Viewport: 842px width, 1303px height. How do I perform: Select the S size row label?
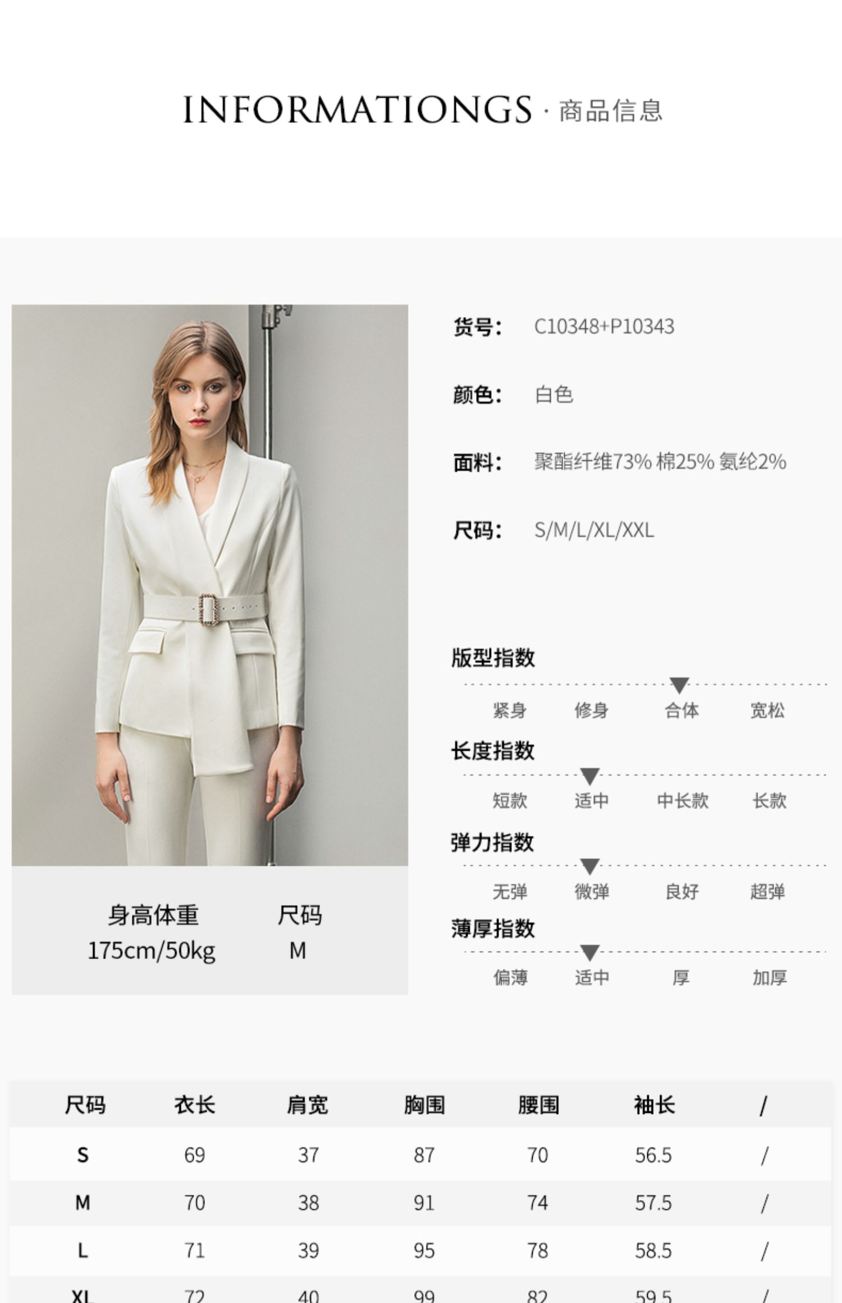83,1155
